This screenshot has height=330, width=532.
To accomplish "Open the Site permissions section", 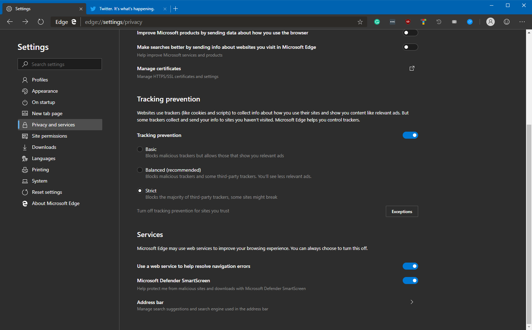I will [x=49, y=136].
